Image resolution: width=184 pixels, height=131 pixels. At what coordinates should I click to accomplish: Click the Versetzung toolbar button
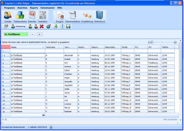click(x=18, y=26)
